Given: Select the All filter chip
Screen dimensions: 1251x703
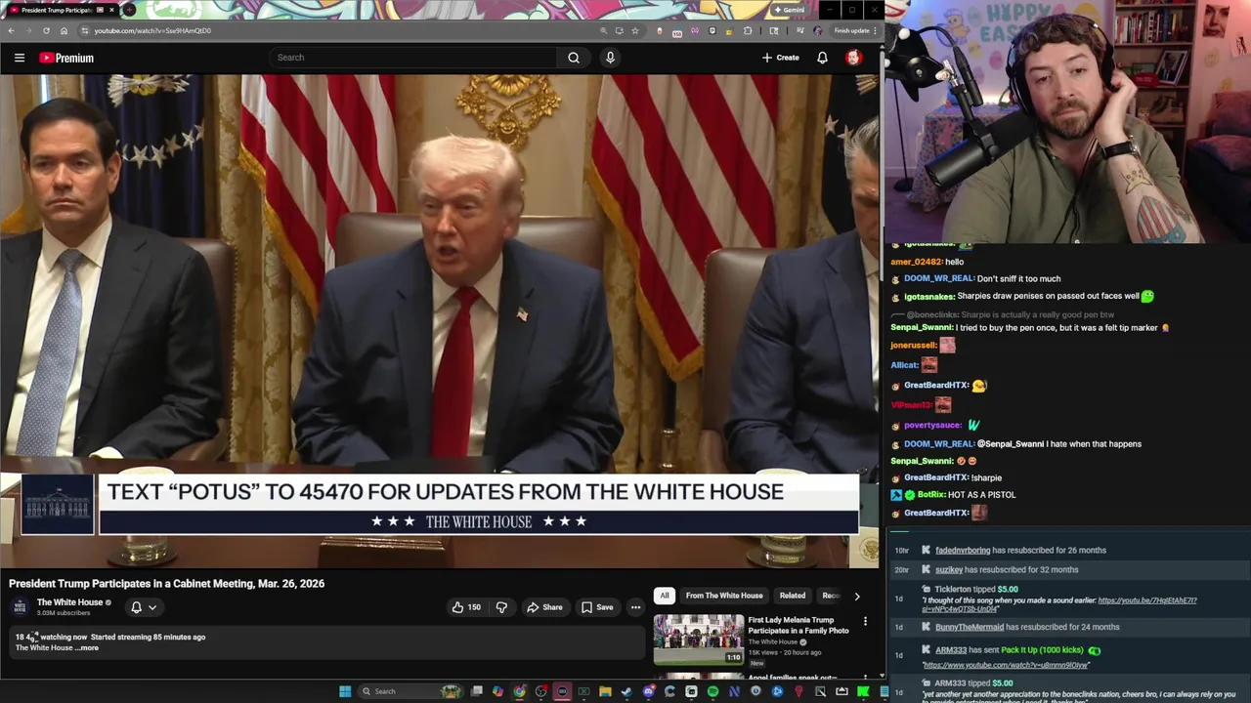Looking at the screenshot, I should 665,596.
